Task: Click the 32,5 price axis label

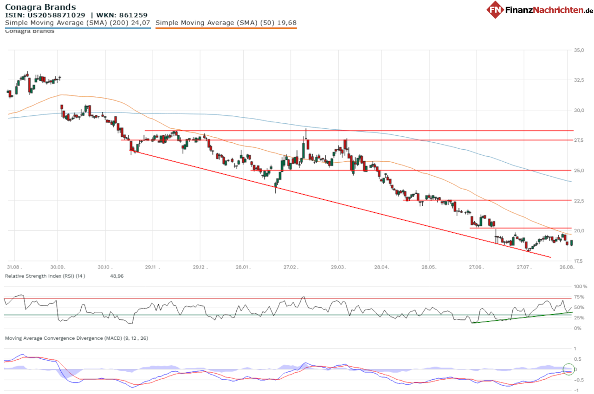Action: point(578,80)
